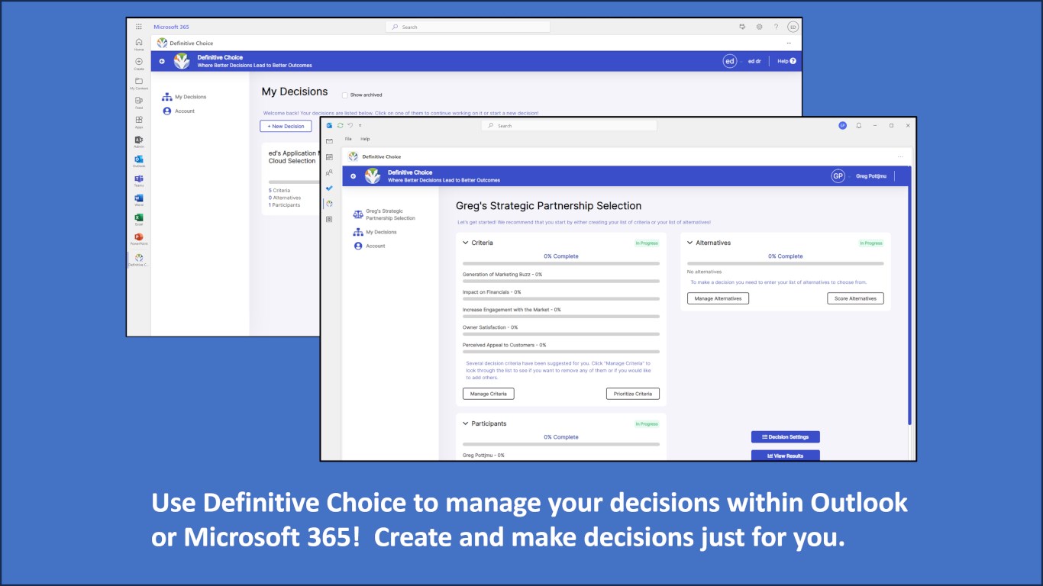Click the Score Alternatives button
1043x586 pixels.
click(855, 298)
